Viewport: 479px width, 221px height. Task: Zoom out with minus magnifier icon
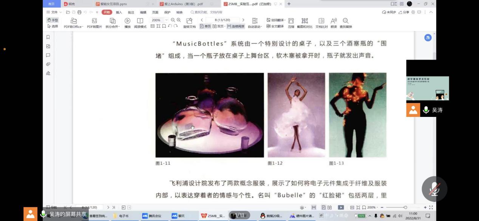[173, 20]
